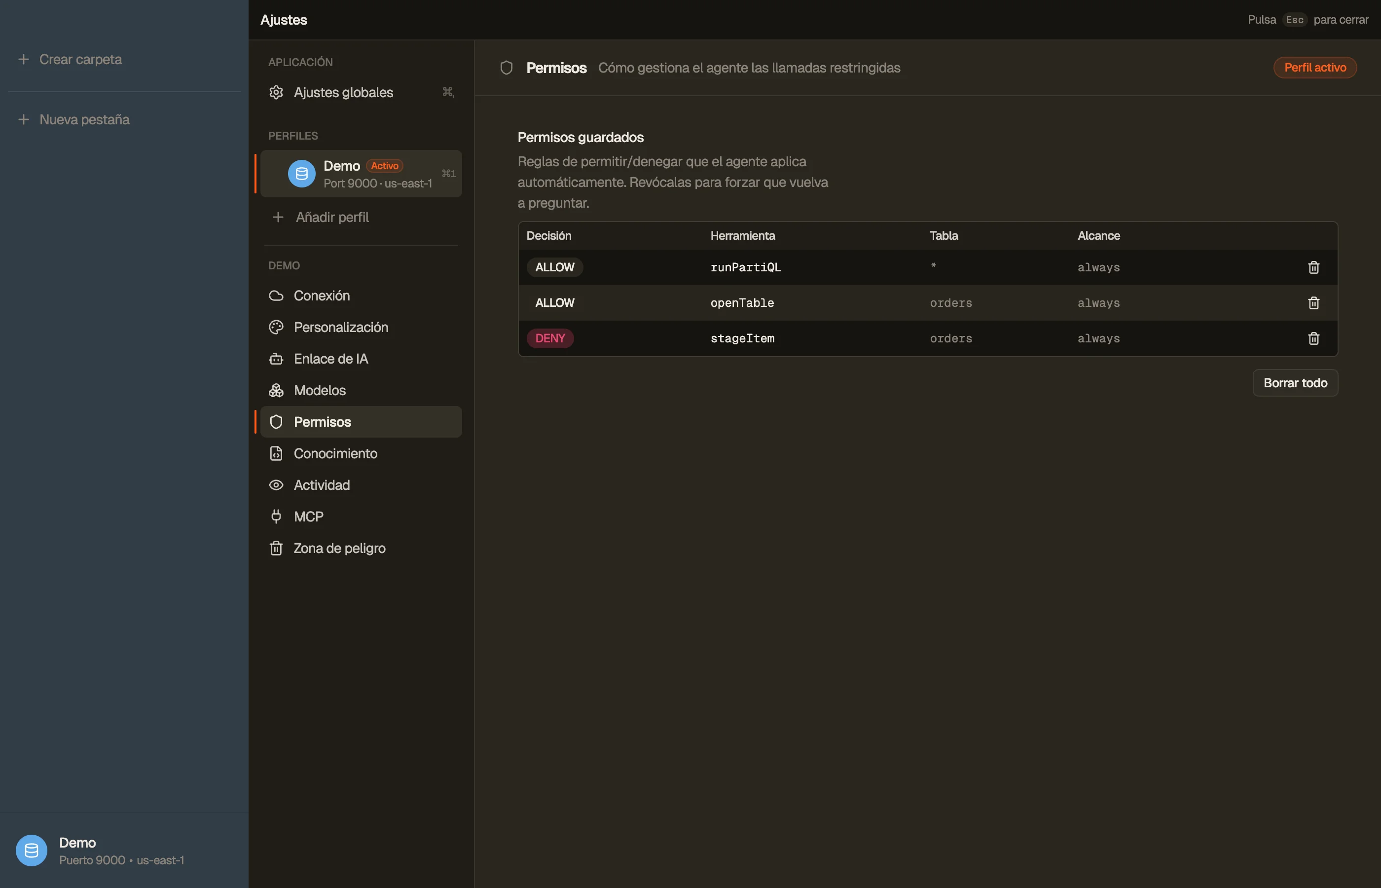Open the MCP settings
The width and height of the screenshot is (1381, 888).
coord(362,517)
